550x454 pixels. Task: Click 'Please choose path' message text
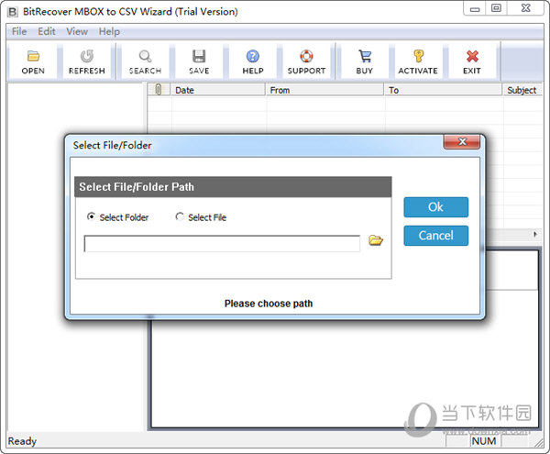[x=269, y=304]
